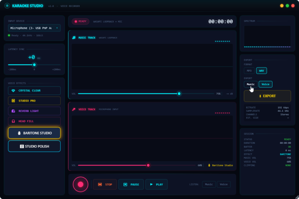Apply the Studio Pro voice effect
This screenshot has height=199, width=299.
point(34,101)
